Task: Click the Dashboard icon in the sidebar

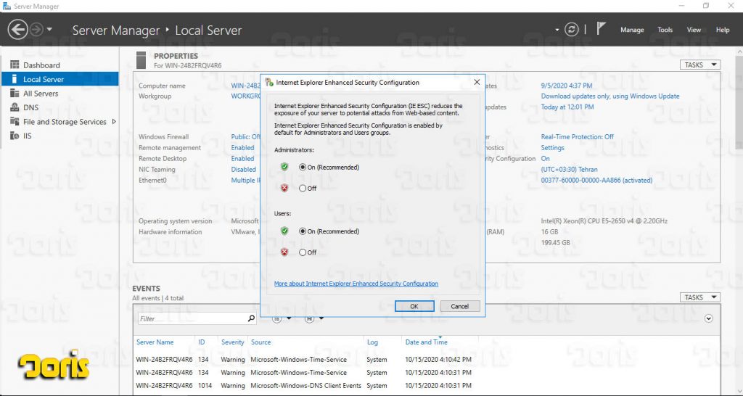Action: pyautogui.click(x=15, y=65)
